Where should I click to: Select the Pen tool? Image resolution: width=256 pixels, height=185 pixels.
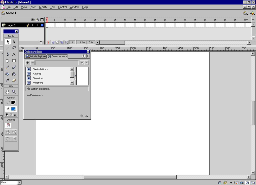coord(7,54)
